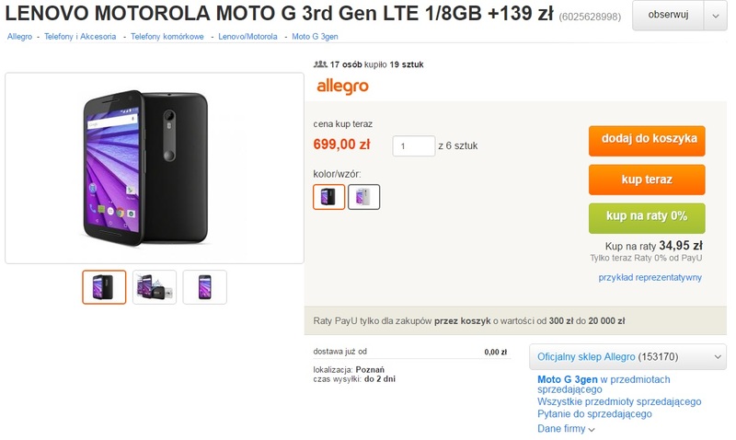Image resolution: width=736 pixels, height=440 pixels.
Task: Add item with dodaj do koszyka
Action: [647, 141]
